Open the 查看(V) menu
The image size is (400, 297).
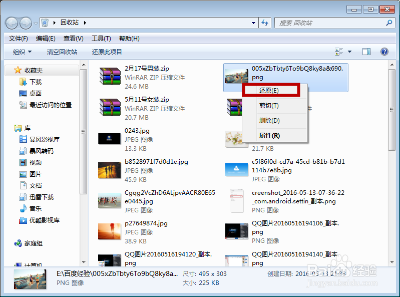74,39
